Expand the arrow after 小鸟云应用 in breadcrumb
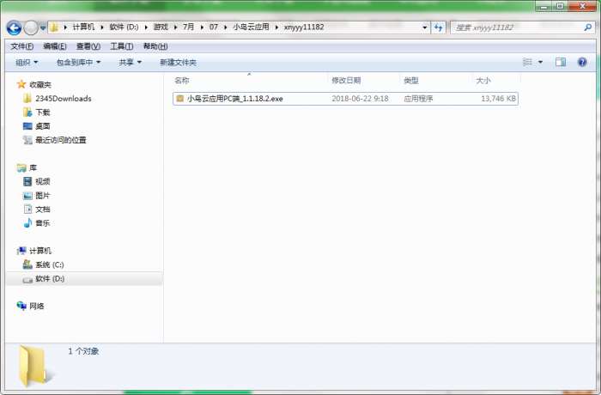Screen dimensions: 601x395 [x=276, y=27]
